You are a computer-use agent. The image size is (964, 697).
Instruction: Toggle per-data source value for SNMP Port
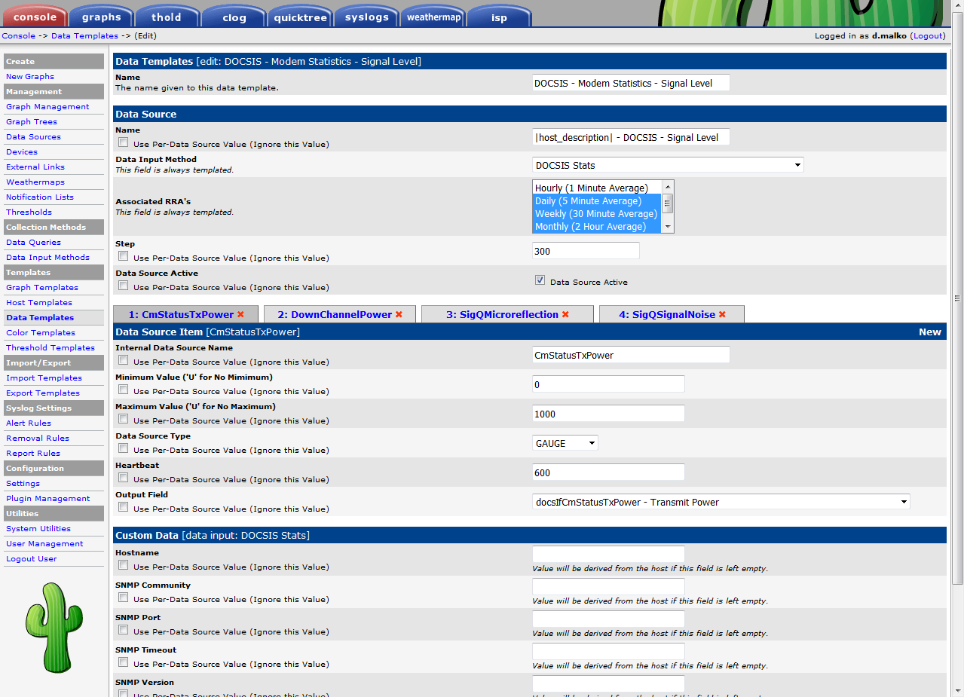point(123,631)
